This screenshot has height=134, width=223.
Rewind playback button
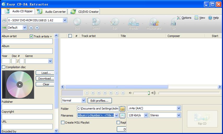[x=99, y=93]
